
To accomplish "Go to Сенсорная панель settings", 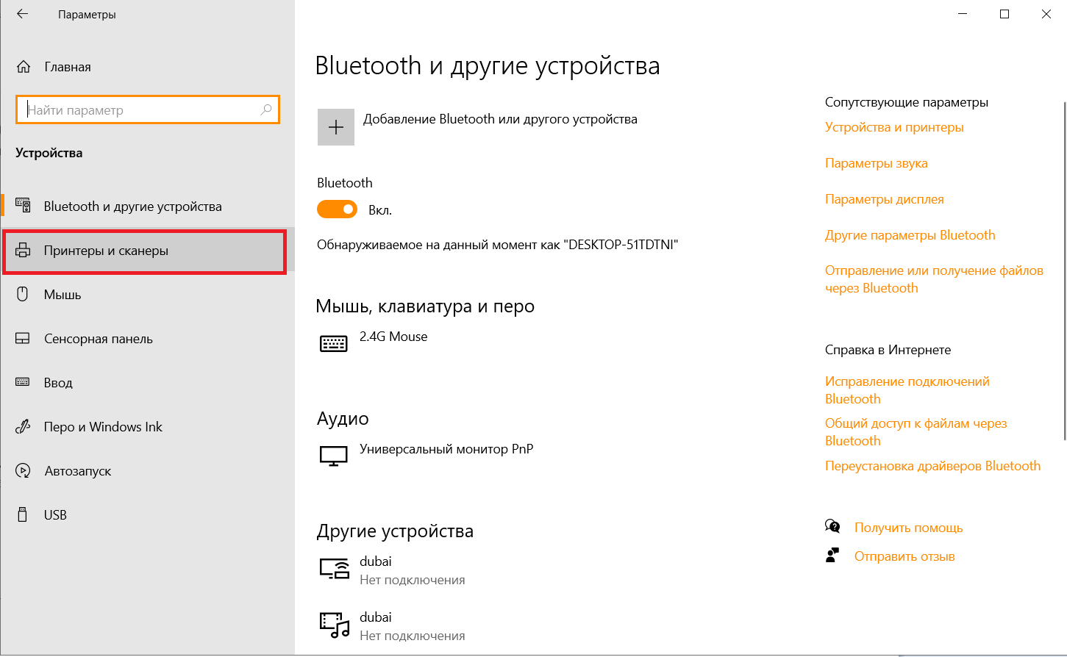I will (x=99, y=339).
